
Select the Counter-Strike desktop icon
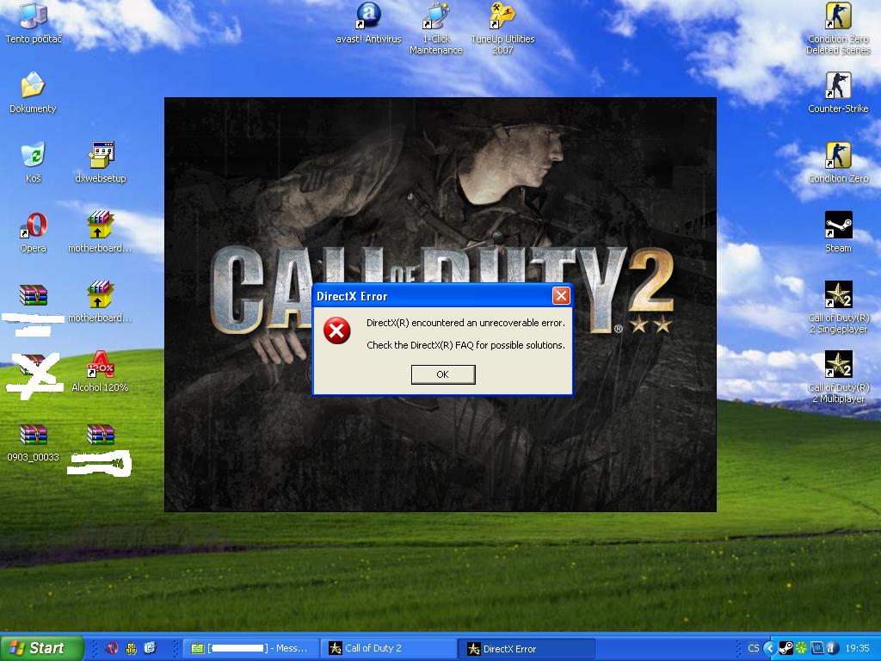click(x=838, y=93)
